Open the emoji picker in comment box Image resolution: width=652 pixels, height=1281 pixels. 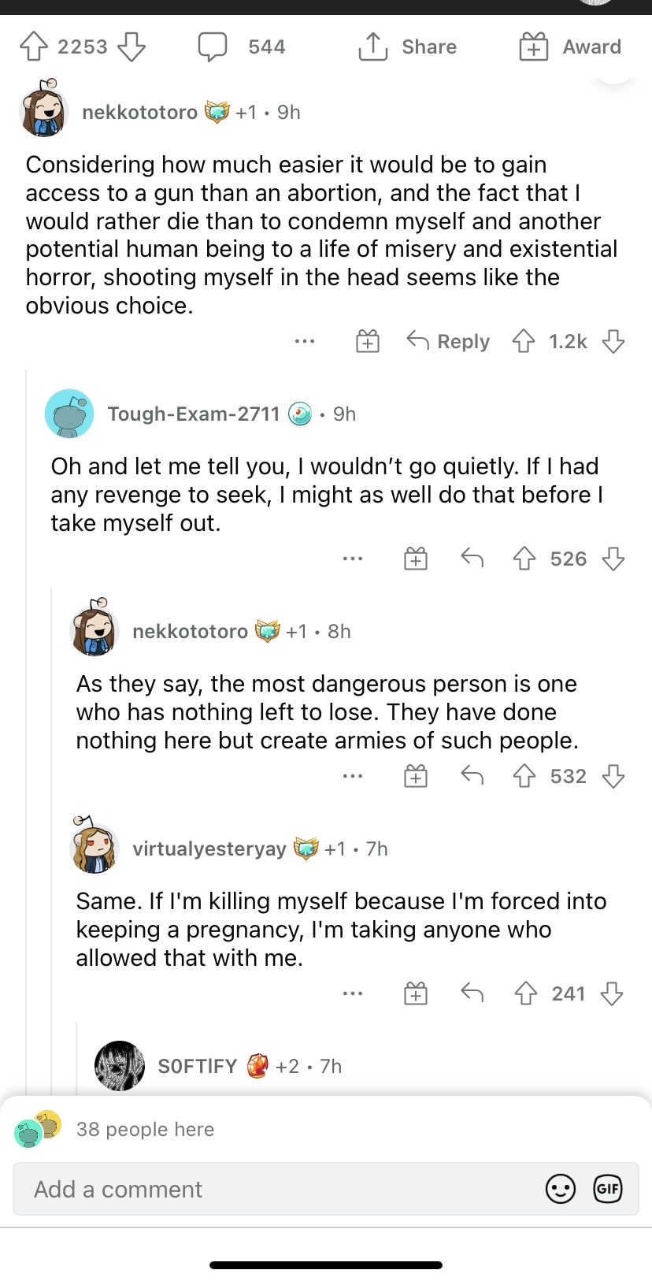pyautogui.click(x=561, y=1189)
